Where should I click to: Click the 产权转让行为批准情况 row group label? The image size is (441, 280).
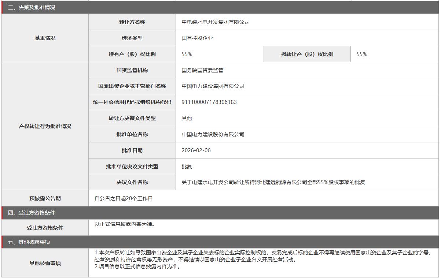(x=45, y=126)
